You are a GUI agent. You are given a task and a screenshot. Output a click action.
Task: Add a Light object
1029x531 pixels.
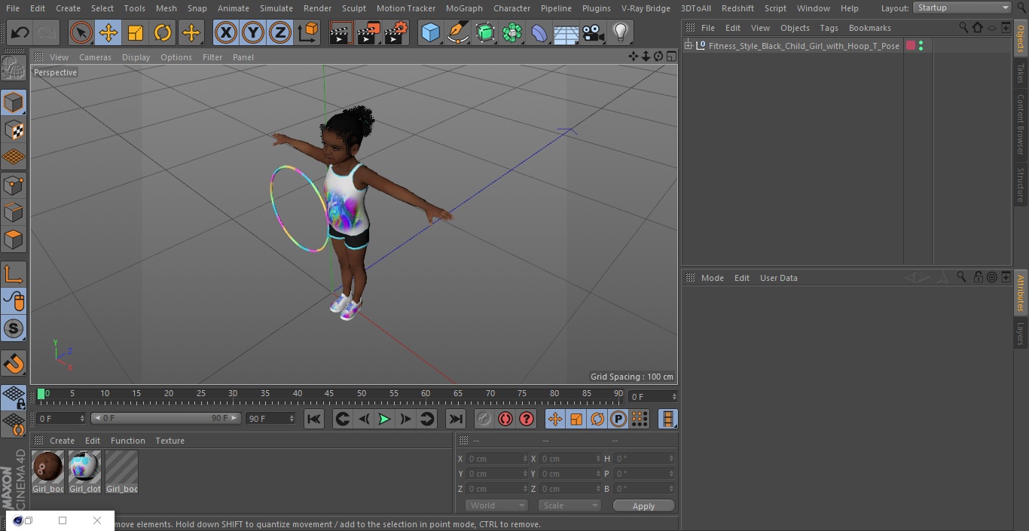pos(621,32)
